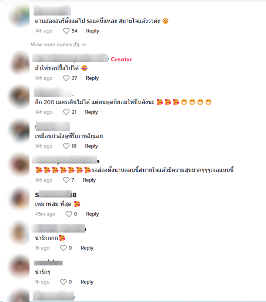Tap the heart on the 21-like comment
This screenshot has height=302, width=266.
[x=66, y=112]
